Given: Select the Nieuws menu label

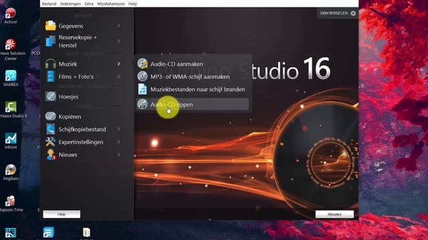Looking at the screenshot, I should 68,155.
